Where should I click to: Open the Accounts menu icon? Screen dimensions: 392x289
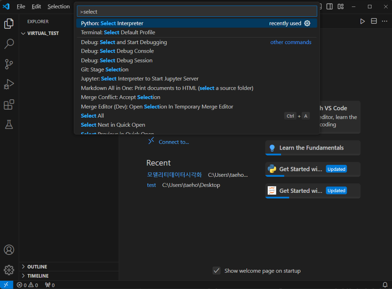pyautogui.click(x=9, y=250)
